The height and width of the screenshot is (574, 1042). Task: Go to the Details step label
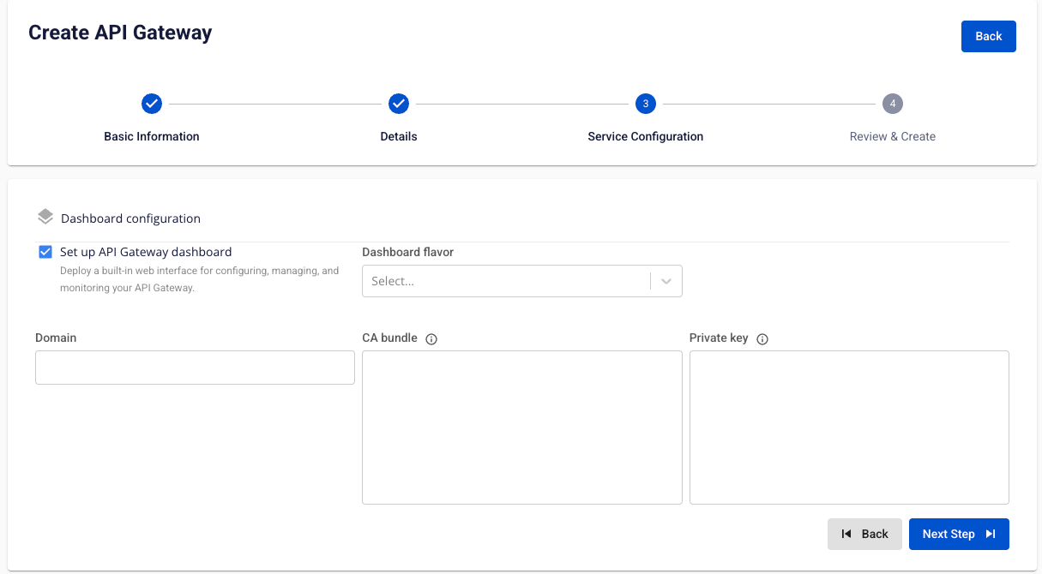pyautogui.click(x=399, y=136)
